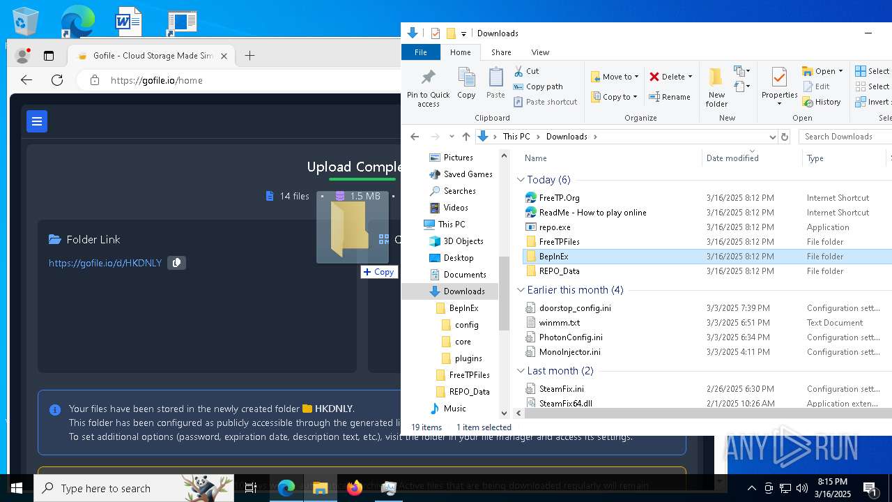Switch to the Home ribbon tab

pos(460,52)
